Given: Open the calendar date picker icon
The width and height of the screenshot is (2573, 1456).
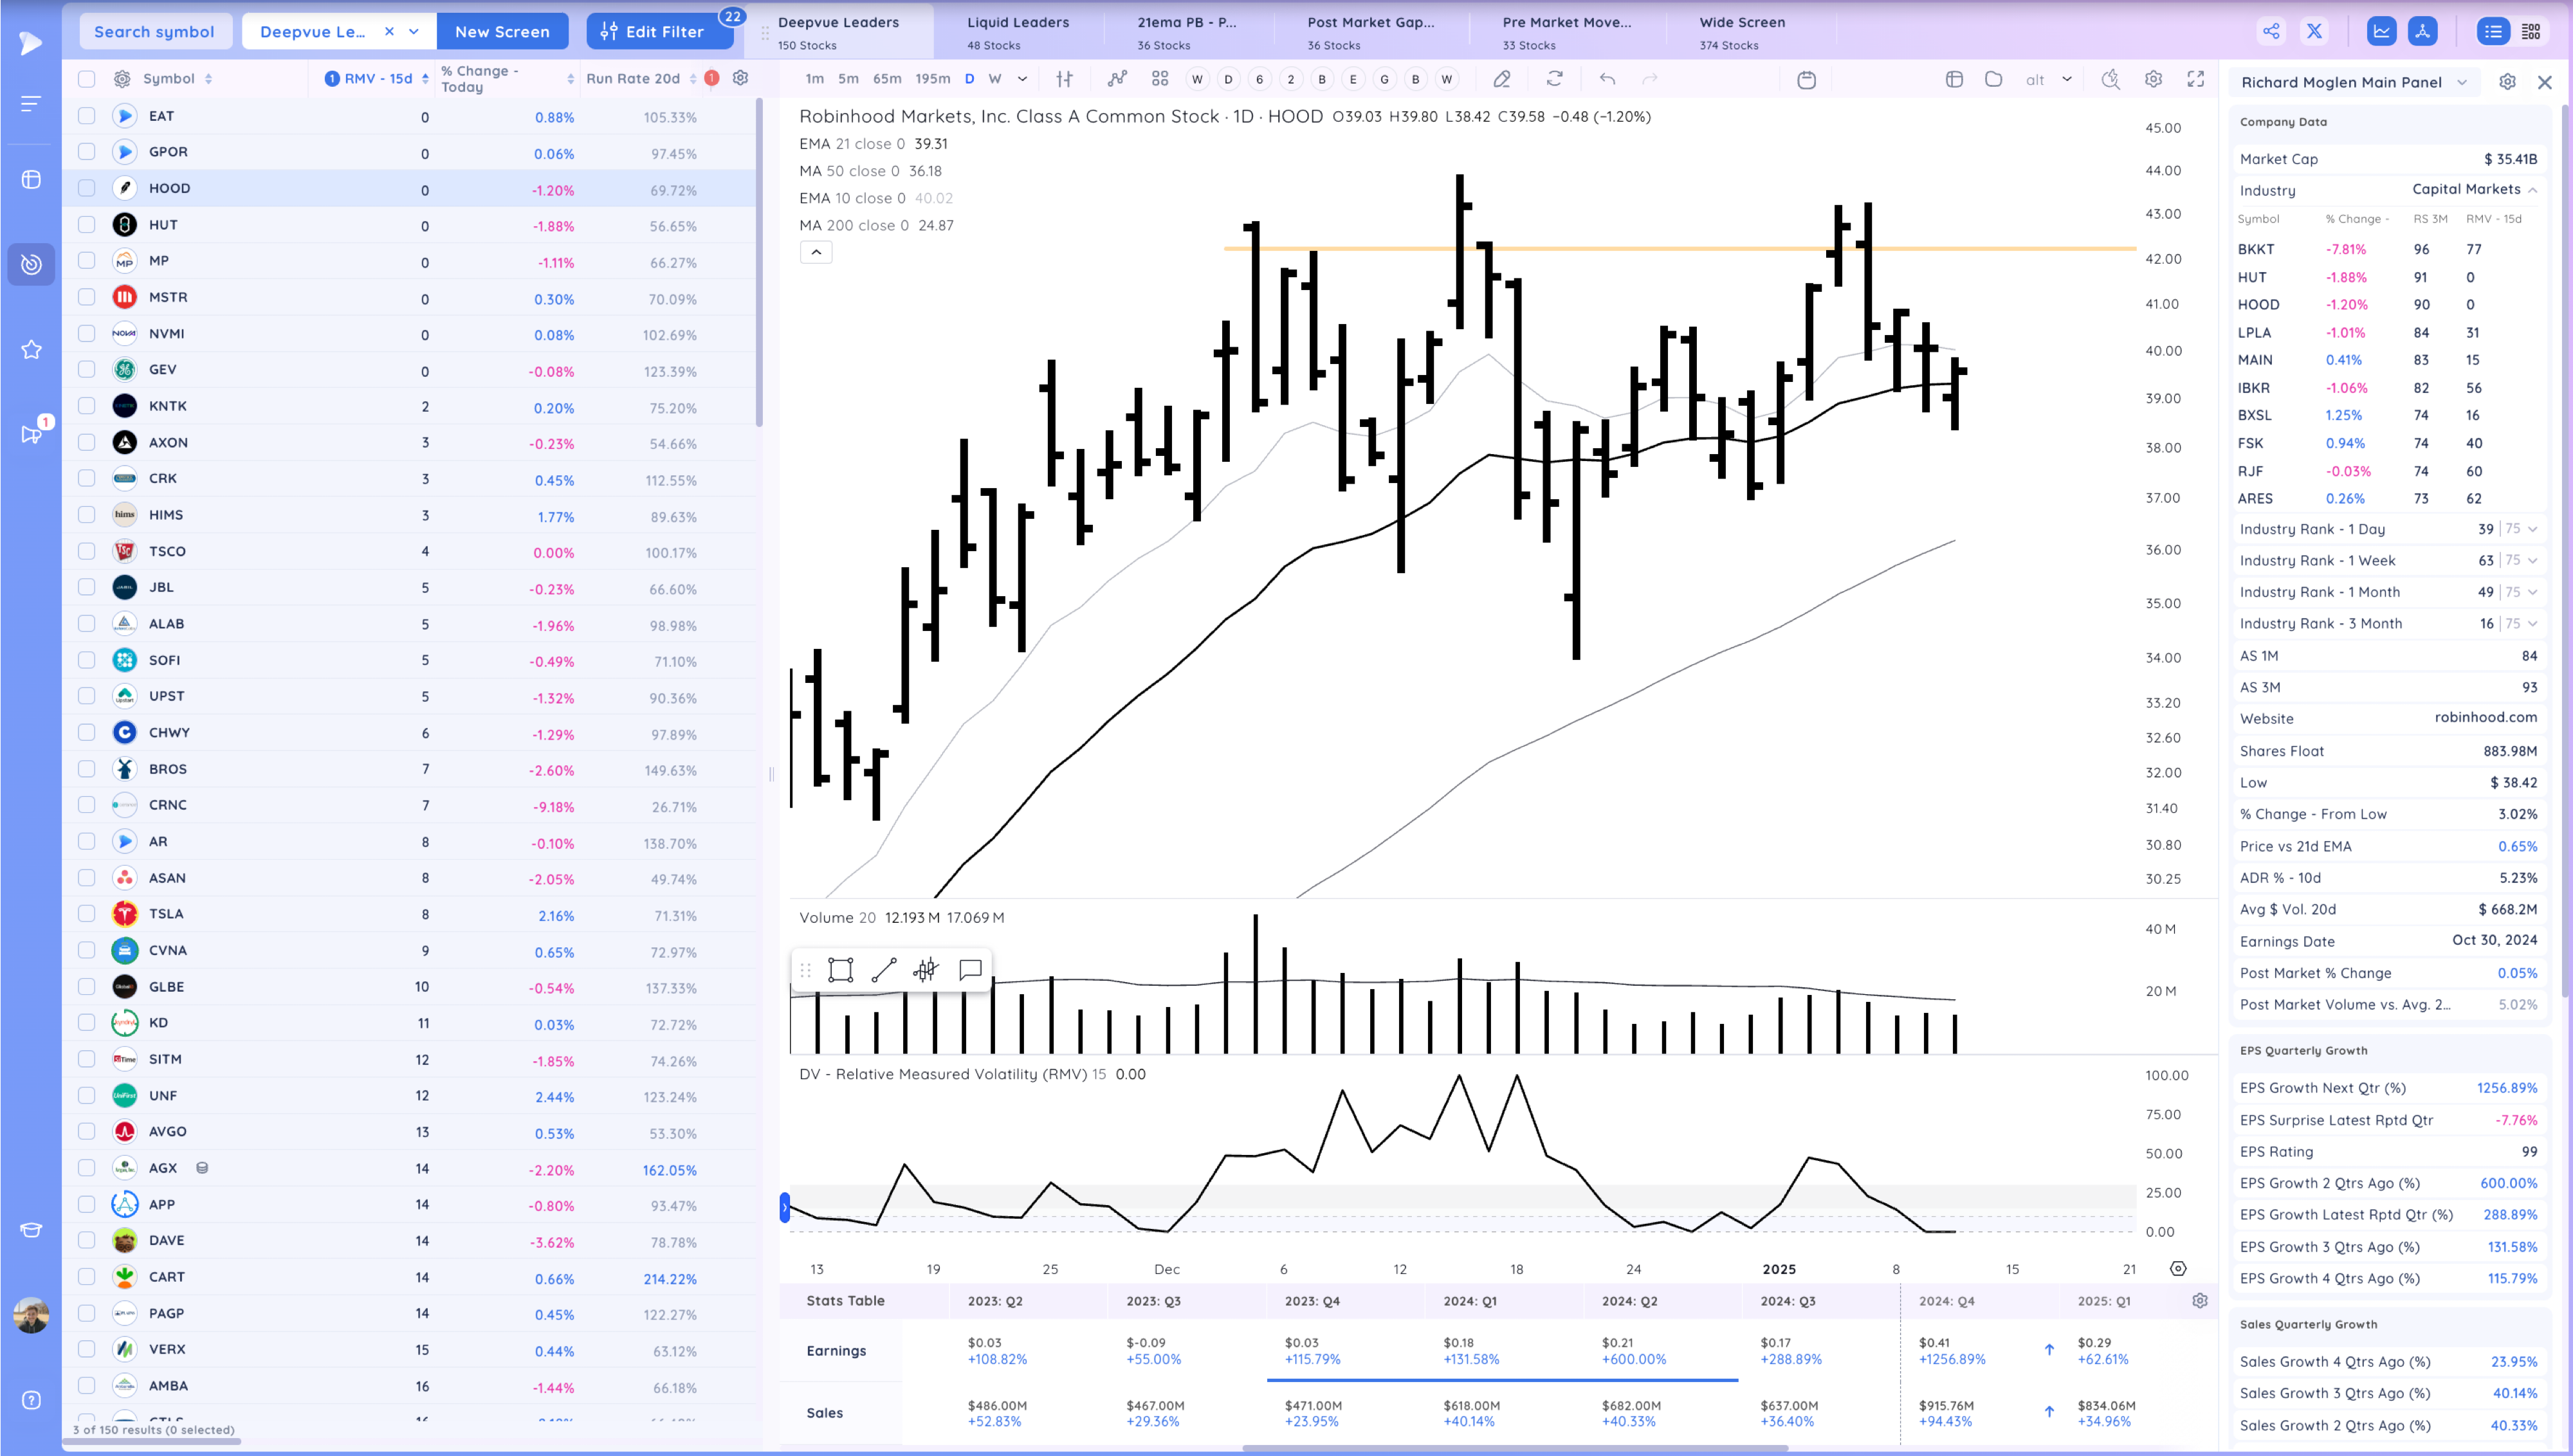Looking at the screenshot, I should pos(1806,79).
